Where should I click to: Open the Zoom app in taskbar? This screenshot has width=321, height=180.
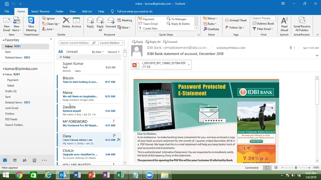click(149, 175)
